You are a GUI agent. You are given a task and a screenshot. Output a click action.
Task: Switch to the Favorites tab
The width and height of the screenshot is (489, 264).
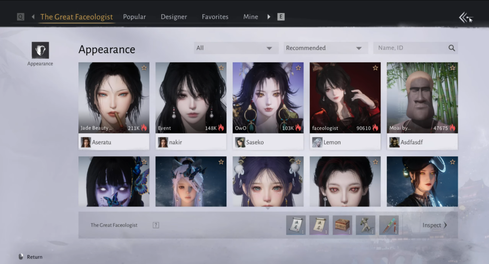(215, 17)
